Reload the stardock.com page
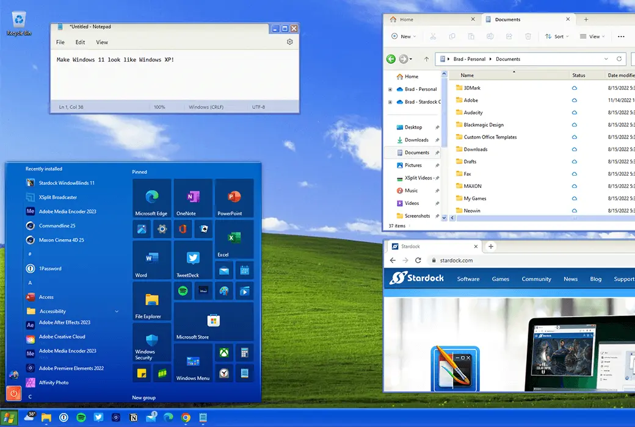This screenshot has width=635, height=427. click(418, 260)
